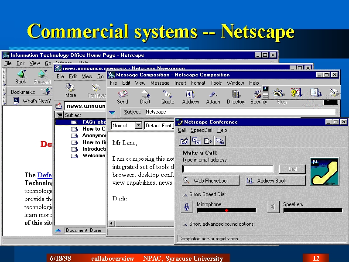Click the floating component bar Composer icon
Image resolution: width=349 pixels, height=262 pixels.
334,92
